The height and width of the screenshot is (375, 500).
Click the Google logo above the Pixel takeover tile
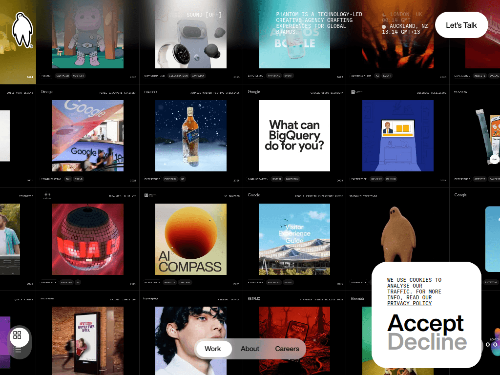click(47, 92)
